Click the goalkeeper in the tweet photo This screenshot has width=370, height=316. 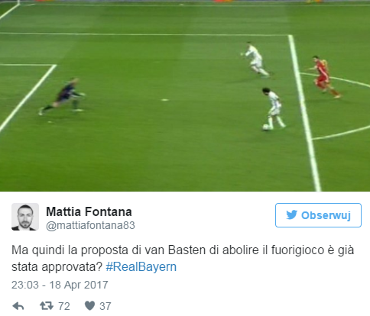(62, 96)
